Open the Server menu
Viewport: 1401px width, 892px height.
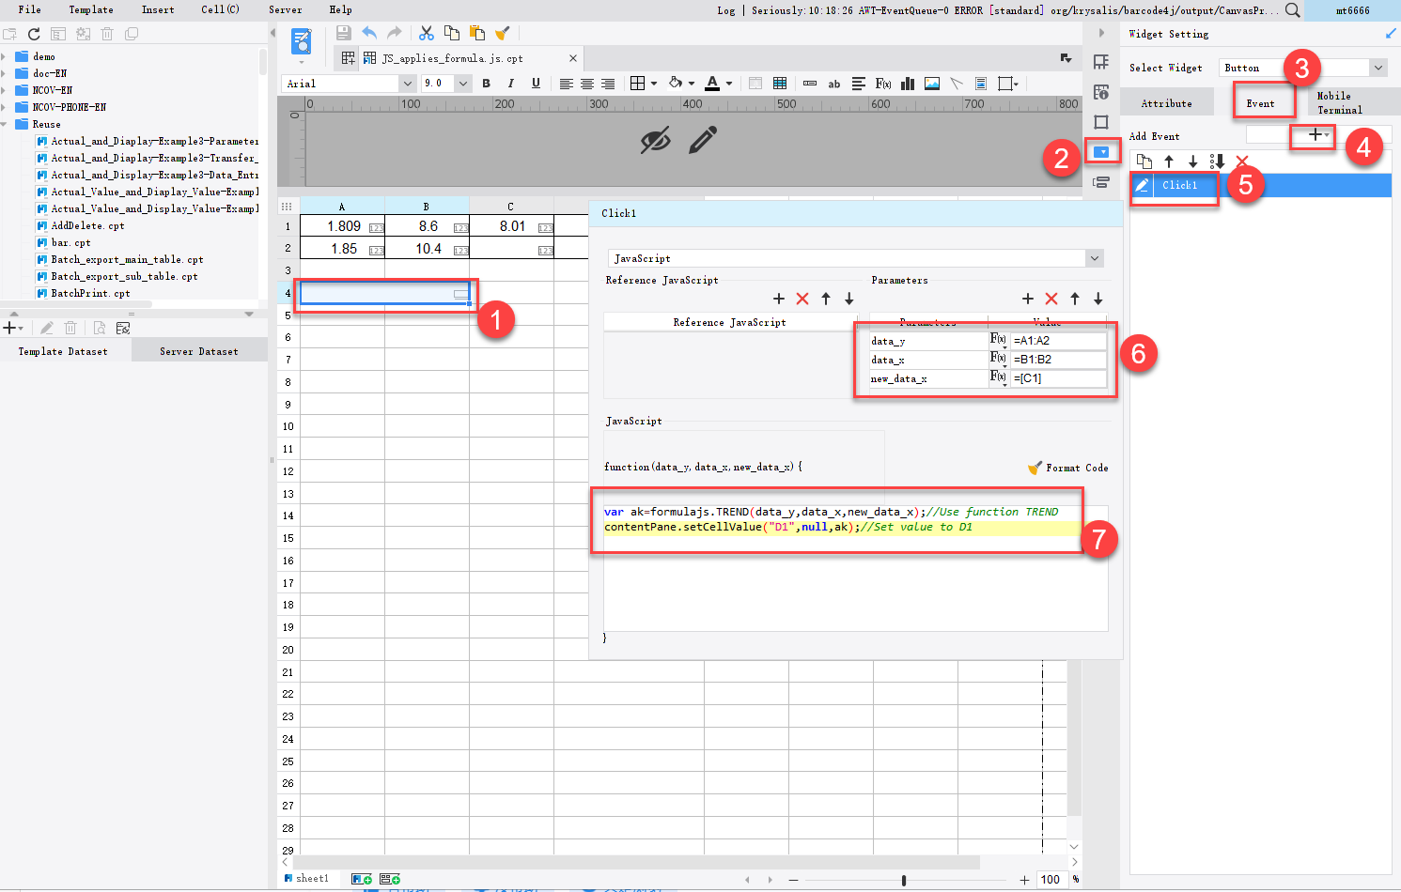click(286, 9)
